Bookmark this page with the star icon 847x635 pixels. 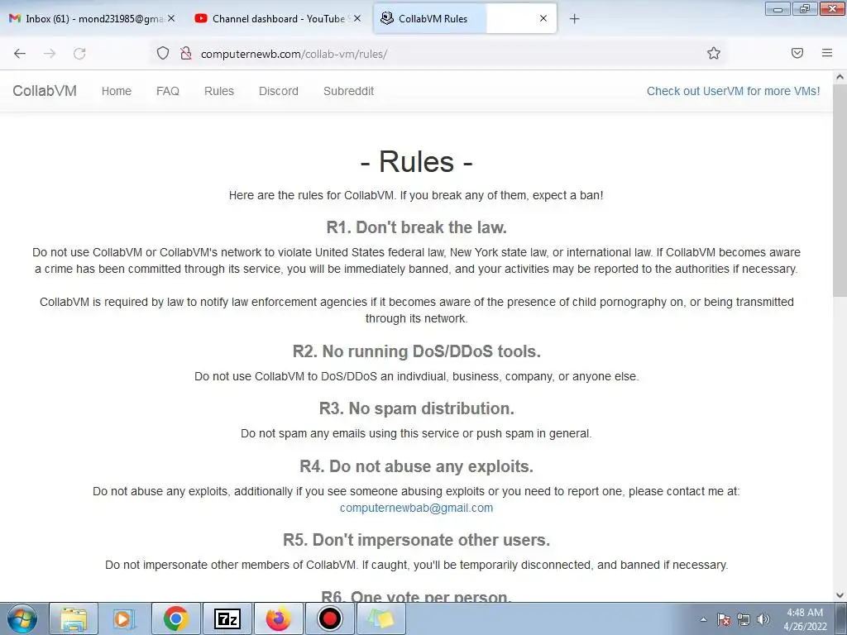tap(714, 53)
